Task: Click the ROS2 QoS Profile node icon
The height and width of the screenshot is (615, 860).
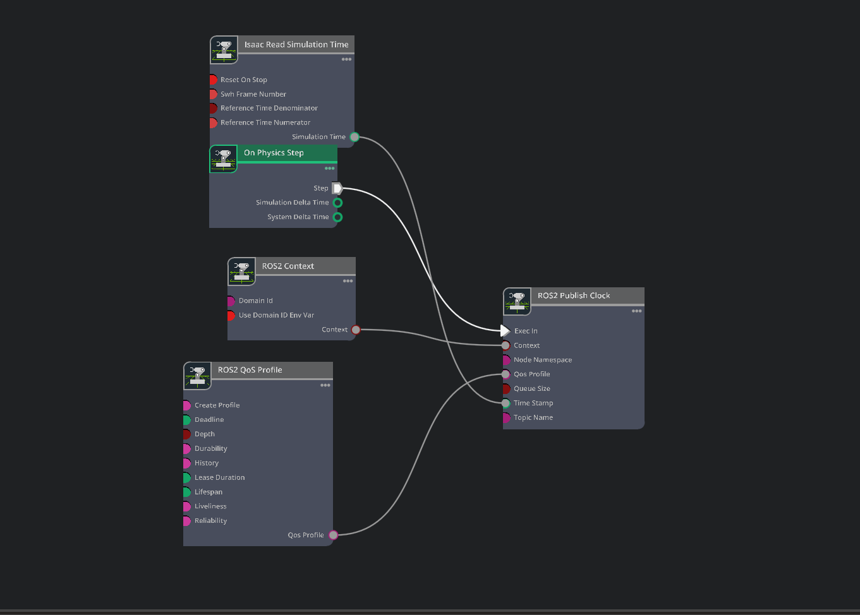Action: (x=197, y=376)
